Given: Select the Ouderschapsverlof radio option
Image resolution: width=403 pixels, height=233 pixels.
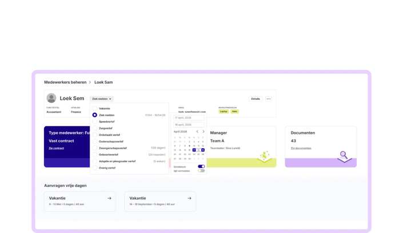Looking at the screenshot, I should coord(94,141).
